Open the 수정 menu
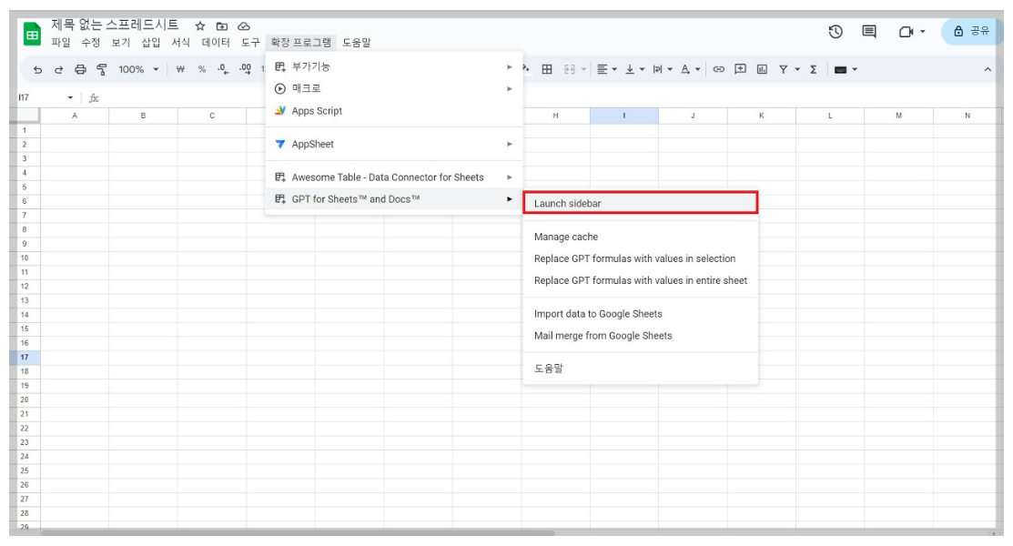Screen dimensions: 1013x546 [90, 43]
